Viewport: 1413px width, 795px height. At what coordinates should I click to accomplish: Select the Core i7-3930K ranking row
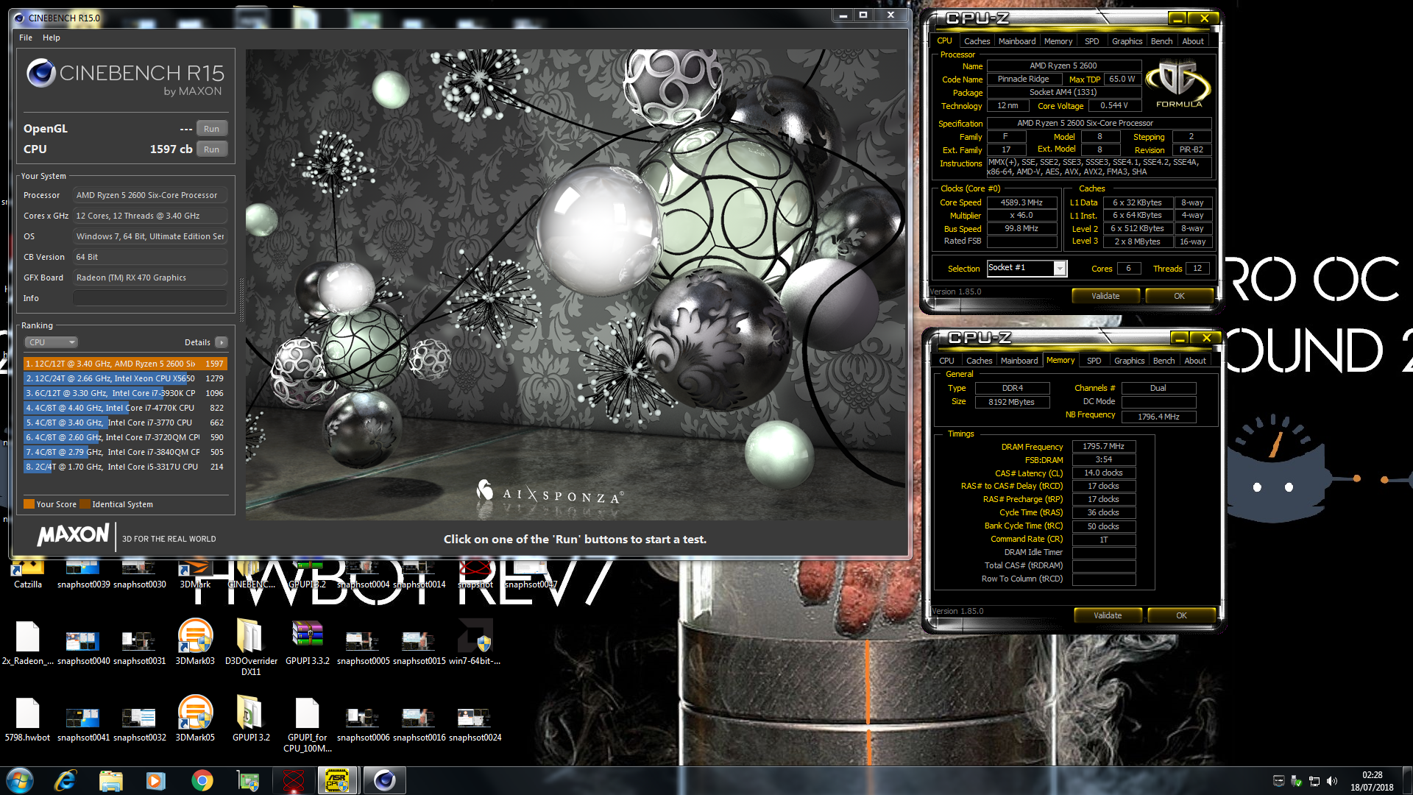(x=125, y=393)
